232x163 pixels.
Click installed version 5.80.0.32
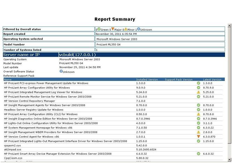(142, 158)
